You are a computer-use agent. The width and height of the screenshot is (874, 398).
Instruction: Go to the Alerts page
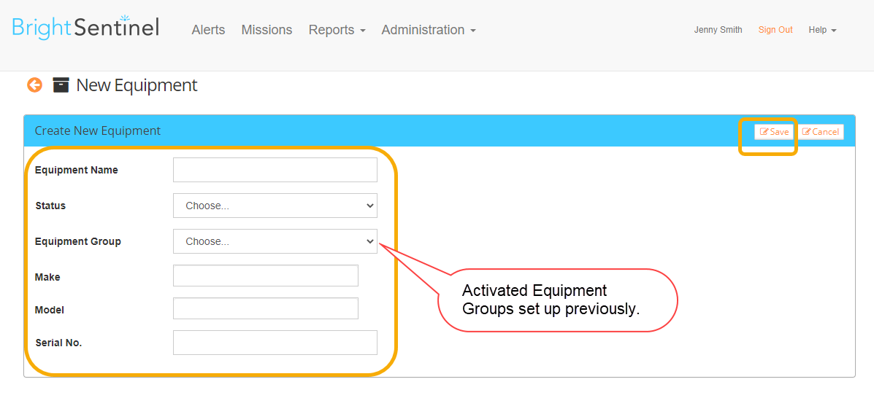coord(209,30)
